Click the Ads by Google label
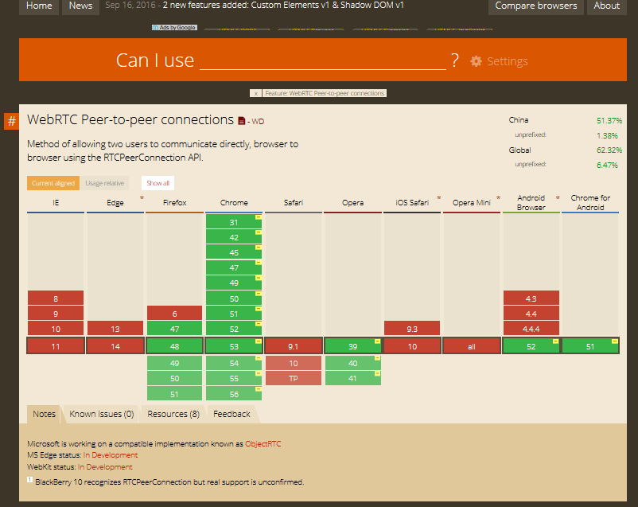 click(174, 28)
